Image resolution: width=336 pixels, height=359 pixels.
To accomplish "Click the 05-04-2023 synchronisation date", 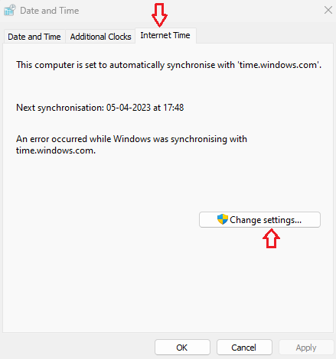I will click(x=129, y=108).
